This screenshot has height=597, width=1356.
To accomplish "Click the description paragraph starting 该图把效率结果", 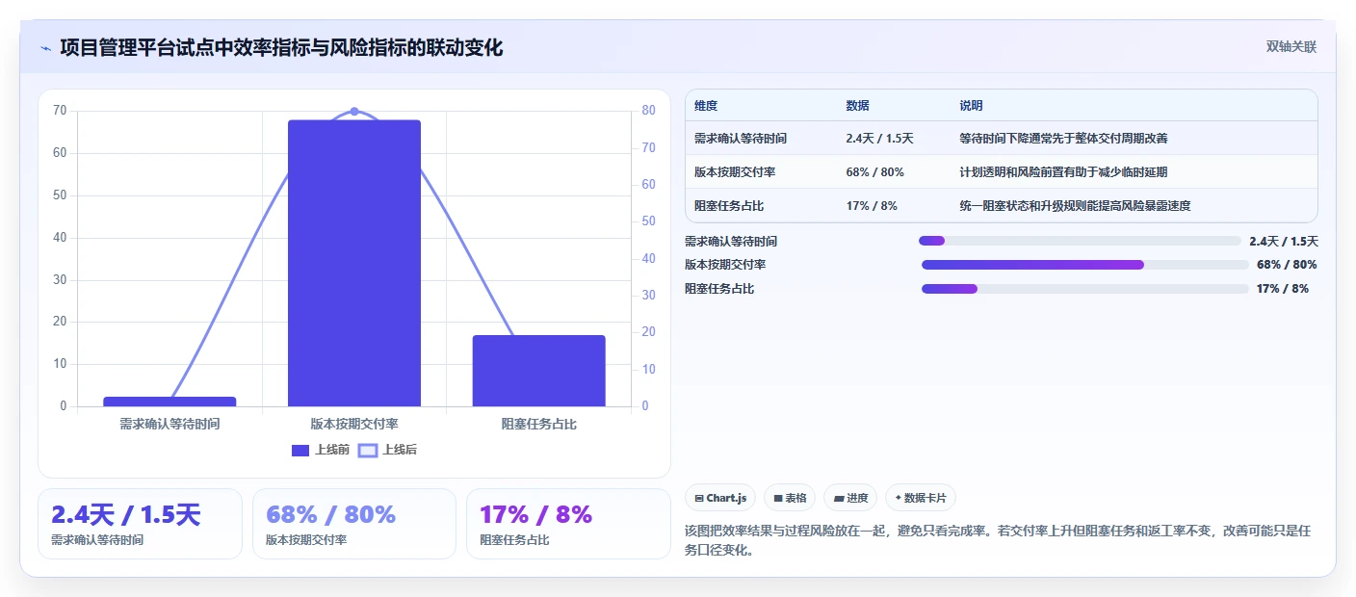I will click(x=997, y=540).
